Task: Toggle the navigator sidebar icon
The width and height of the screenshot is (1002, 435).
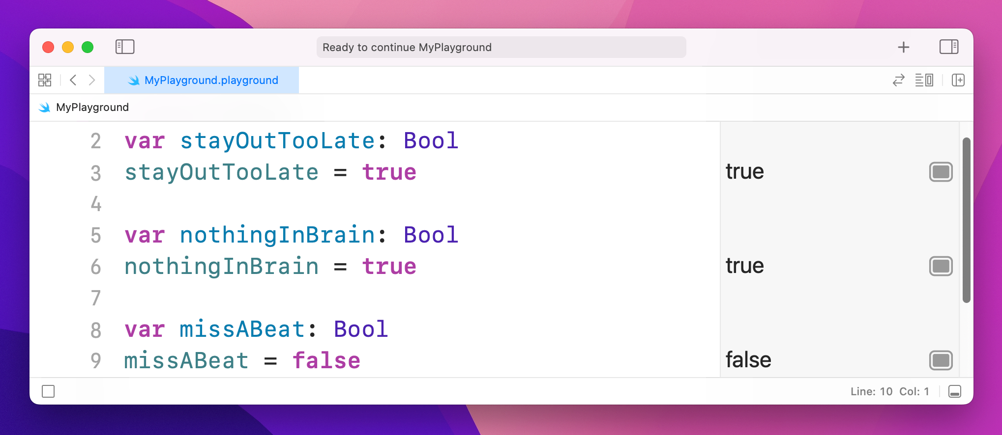Action: (x=125, y=47)
